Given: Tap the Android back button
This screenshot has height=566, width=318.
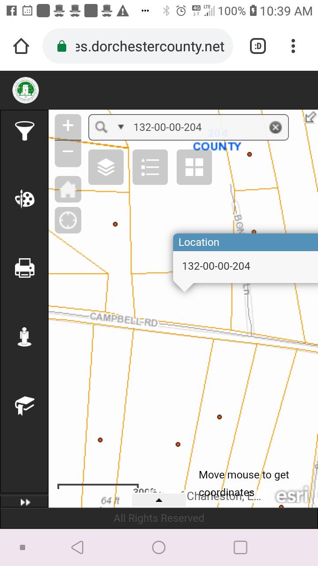Looking at the screenshot, I should click(77, 547).
